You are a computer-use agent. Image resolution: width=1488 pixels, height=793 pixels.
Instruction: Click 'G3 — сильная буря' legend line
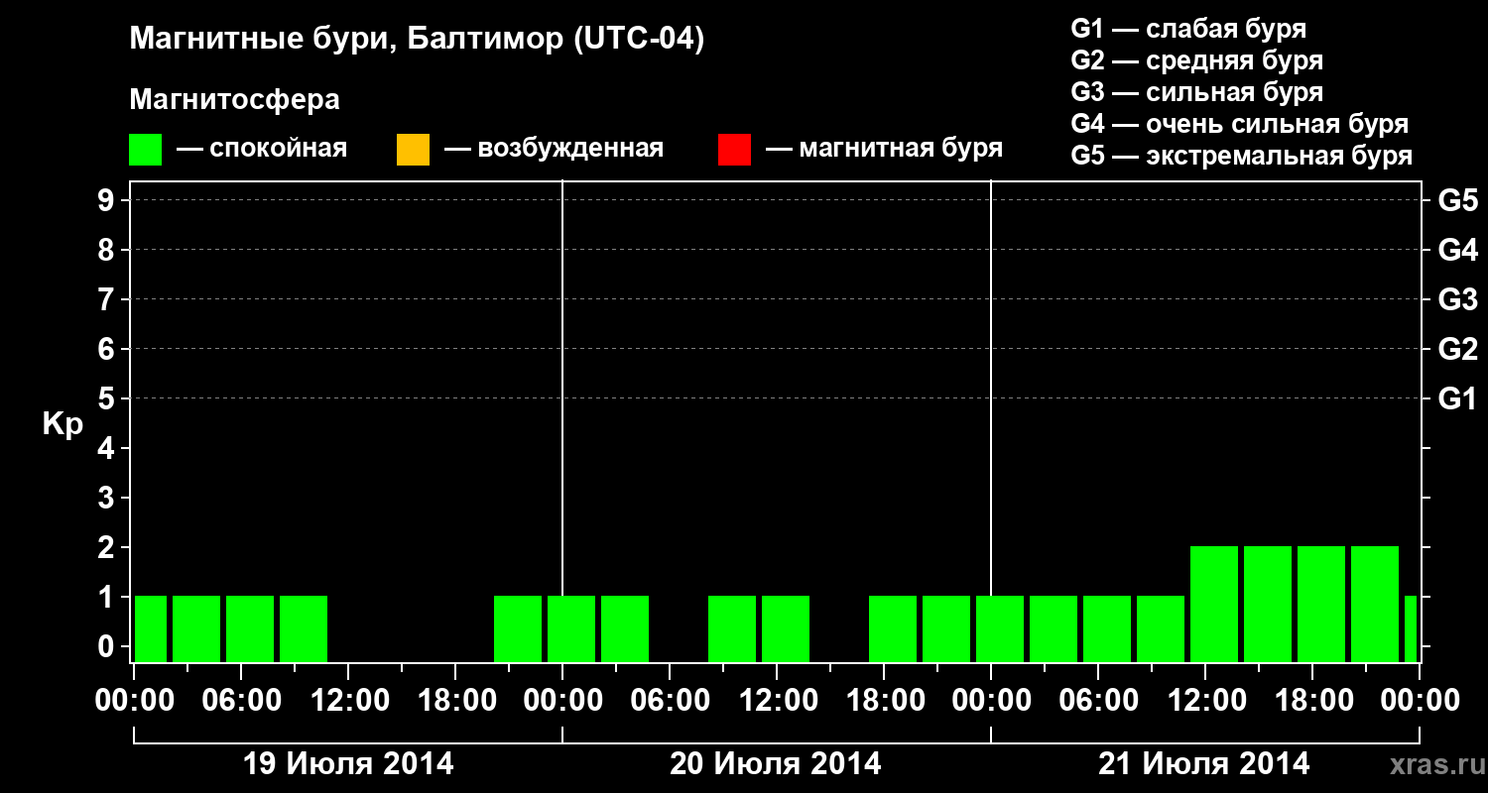(x=1197, y=92)
